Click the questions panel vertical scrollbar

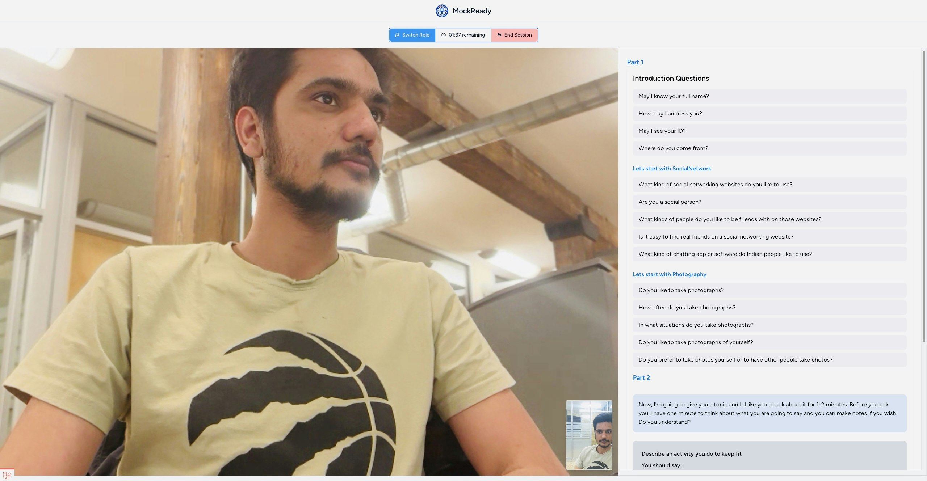pyautogui.click(x=924, y=195)
